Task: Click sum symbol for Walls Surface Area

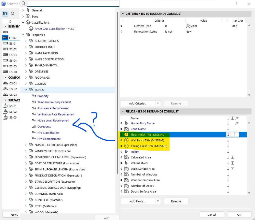Action: (233, 169)
